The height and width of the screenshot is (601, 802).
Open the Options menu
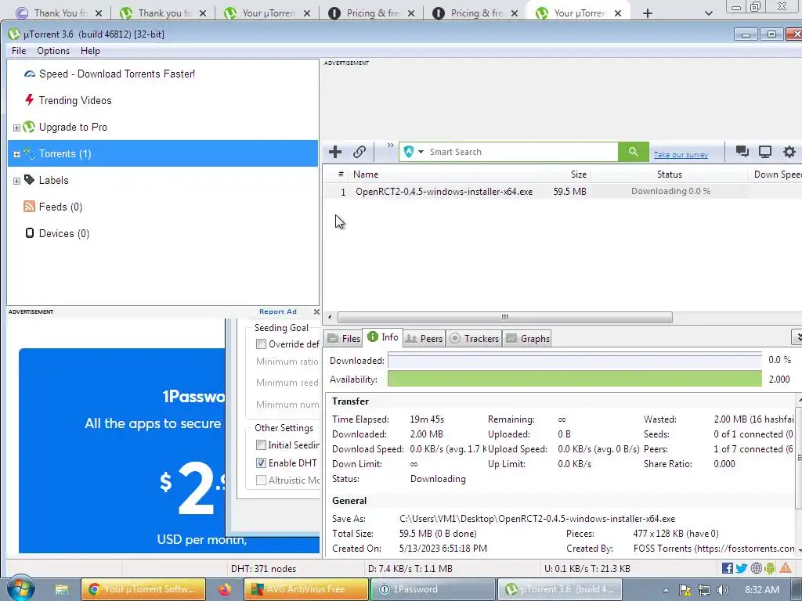click(x=53, y=51)
